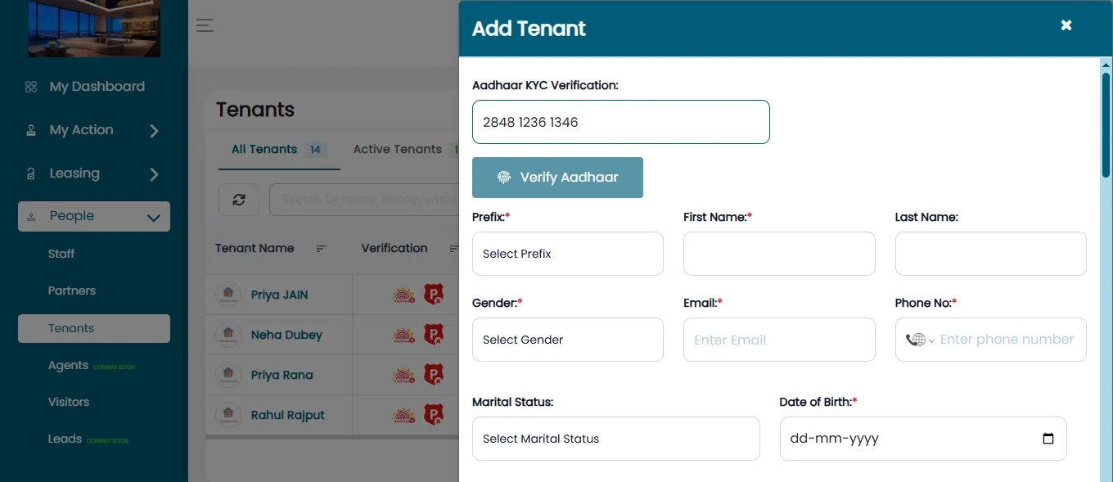Image resolution: width=1113 pixels, height=482 pixels.
Task: Click the First Name input field
Action: tap(779, 254)
